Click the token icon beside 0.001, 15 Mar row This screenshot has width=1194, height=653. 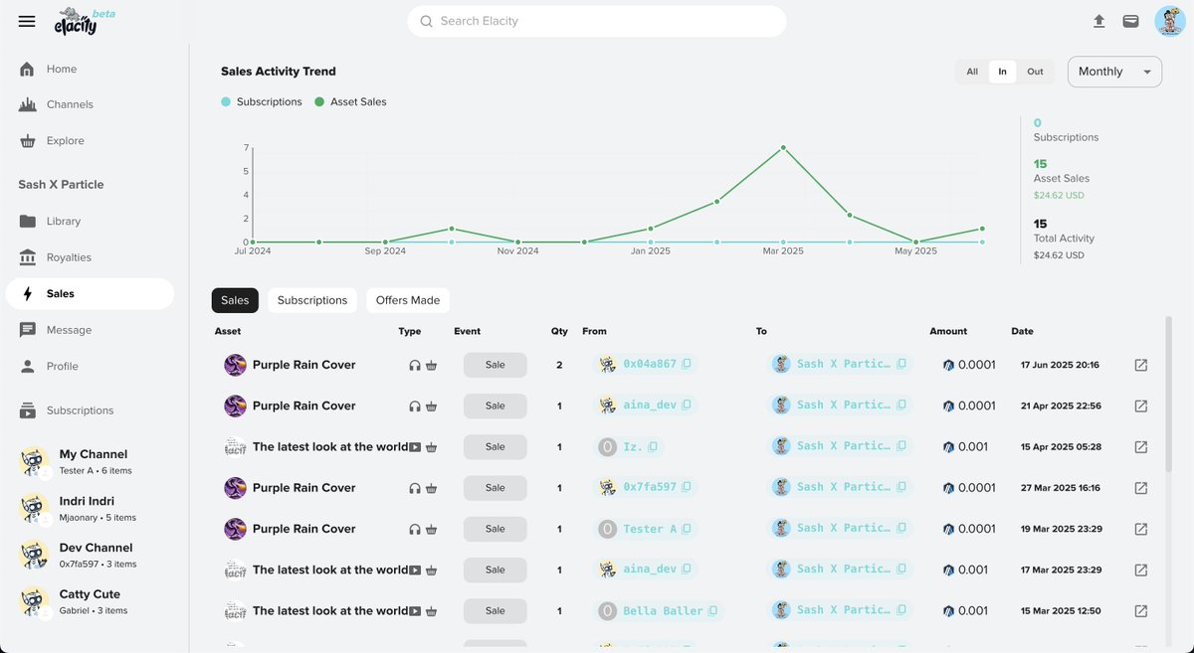[x=948, y=611]
